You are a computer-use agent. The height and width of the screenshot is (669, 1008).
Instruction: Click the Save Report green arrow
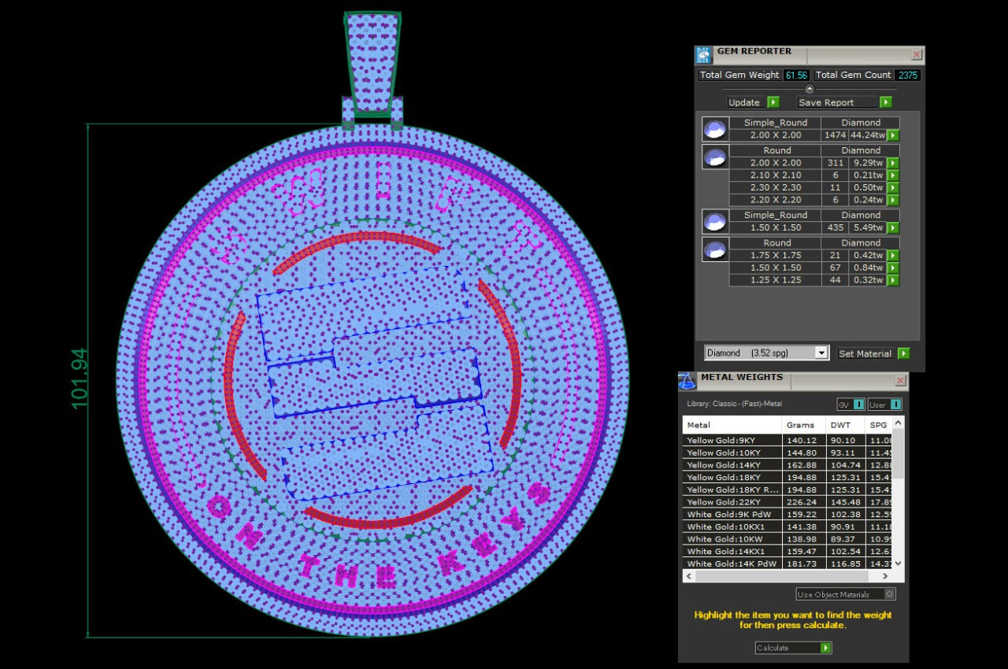click(x=885, y=102)
